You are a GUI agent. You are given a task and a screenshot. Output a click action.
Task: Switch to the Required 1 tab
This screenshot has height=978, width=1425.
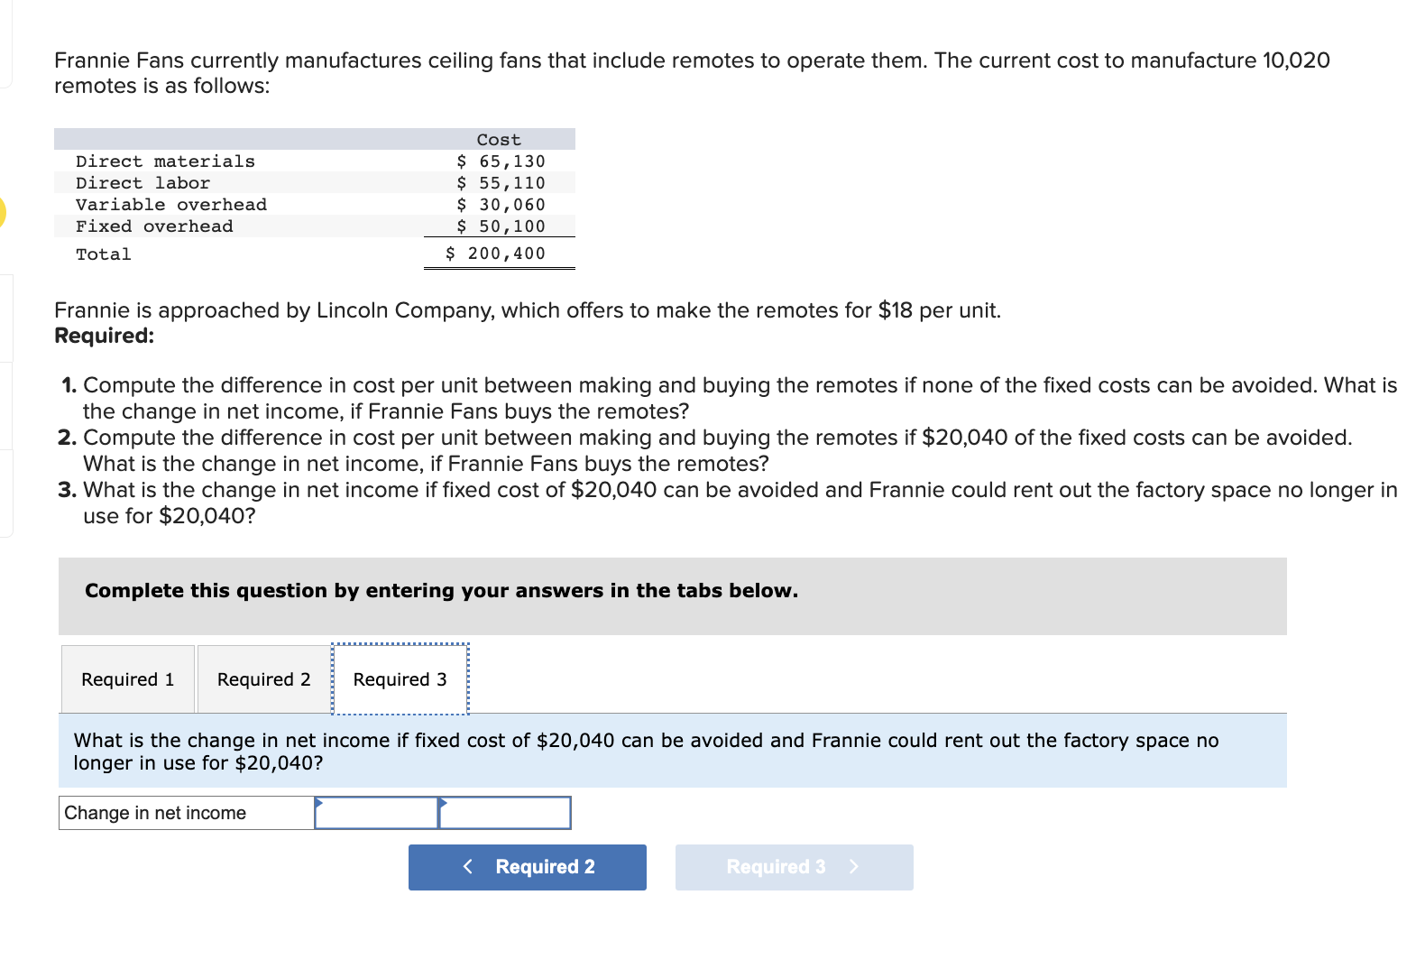(127, 678)
